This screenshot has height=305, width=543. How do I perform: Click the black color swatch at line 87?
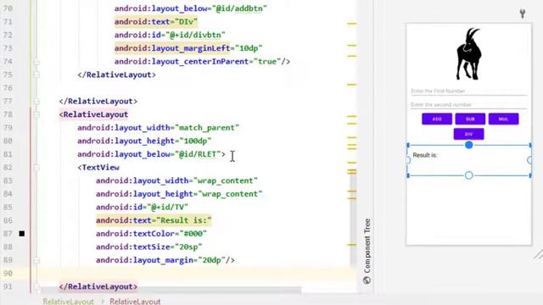22,234
